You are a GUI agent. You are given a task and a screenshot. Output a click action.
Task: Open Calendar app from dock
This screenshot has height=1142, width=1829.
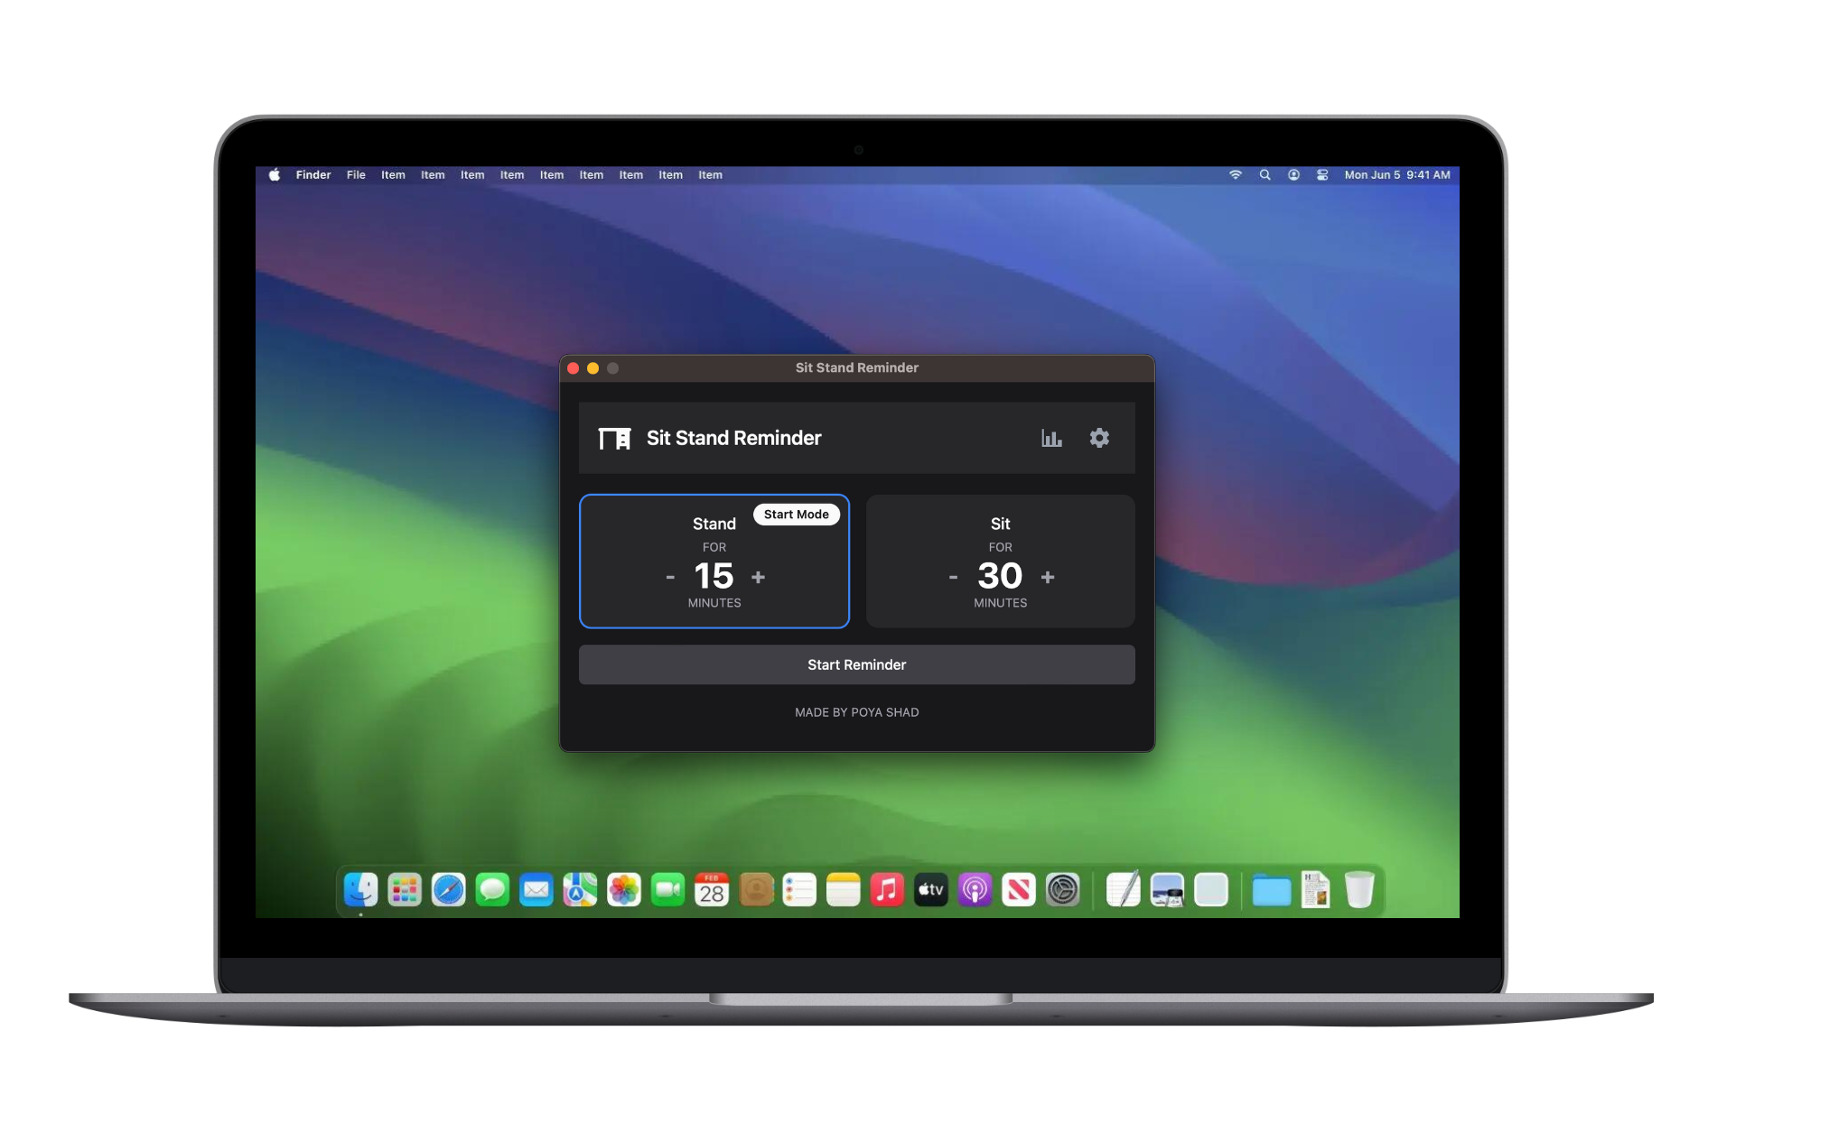[x=712, y=889]
